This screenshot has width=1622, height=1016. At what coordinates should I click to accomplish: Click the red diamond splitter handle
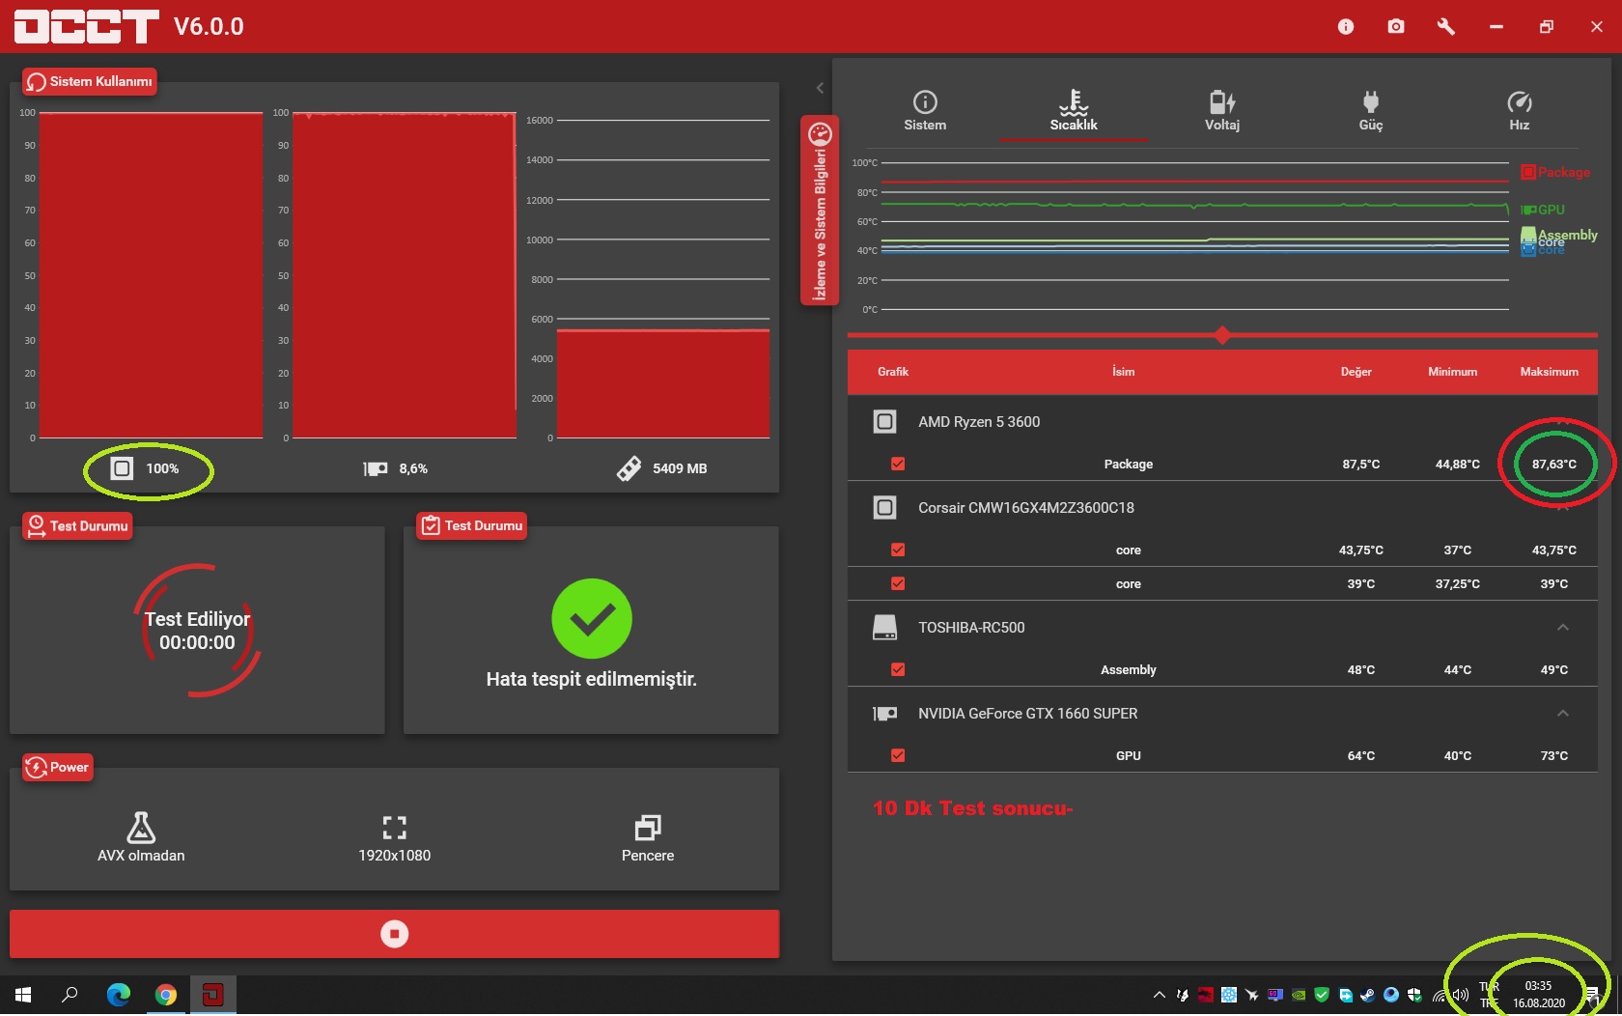1222,335
